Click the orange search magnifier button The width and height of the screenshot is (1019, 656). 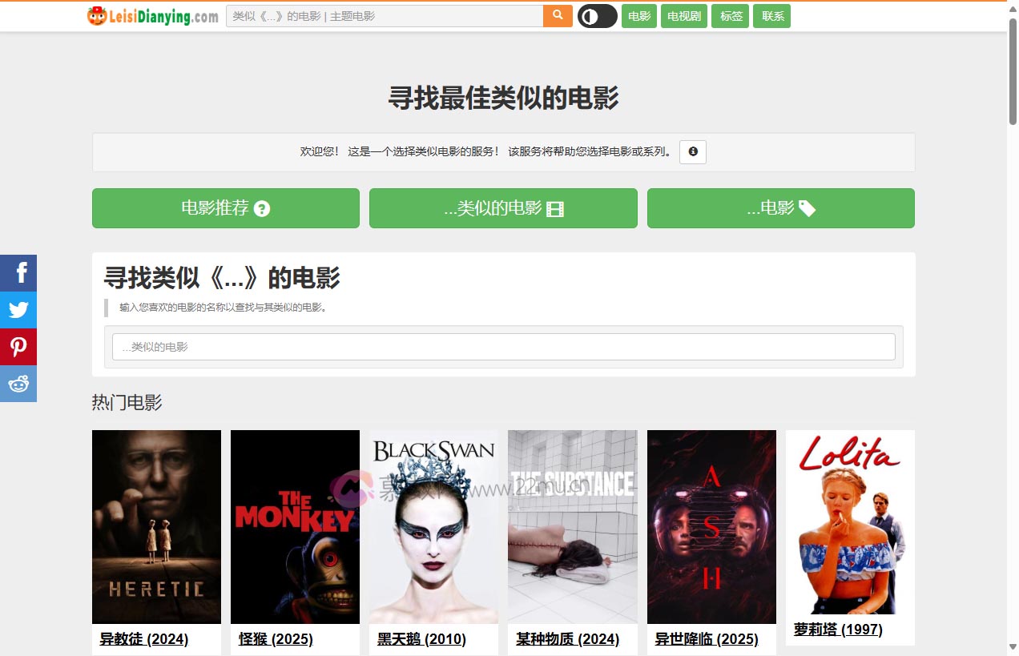pyautogui.click(x=558, y=16)
